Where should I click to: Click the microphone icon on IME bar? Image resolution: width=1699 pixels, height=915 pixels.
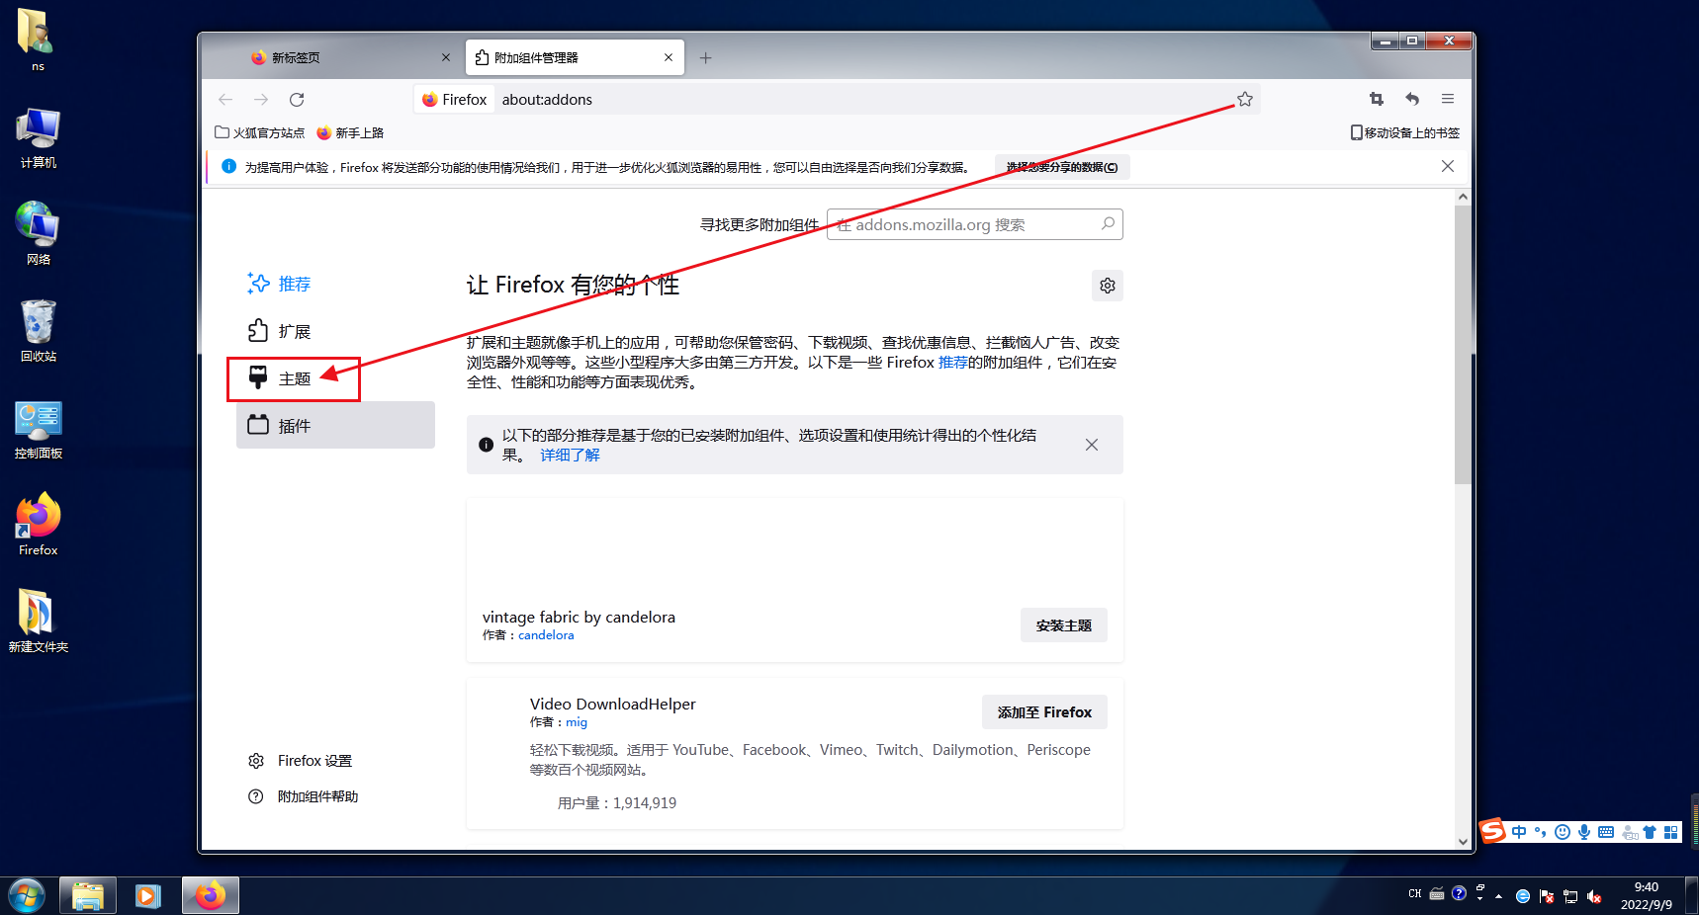click(x=1584, y=832)
